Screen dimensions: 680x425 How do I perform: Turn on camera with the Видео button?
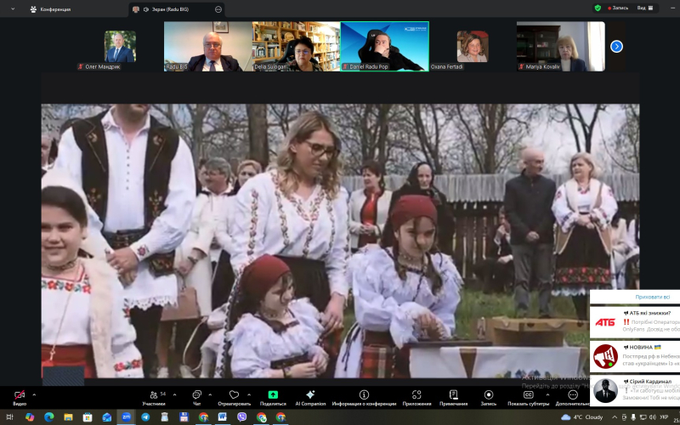pos(20,395)
